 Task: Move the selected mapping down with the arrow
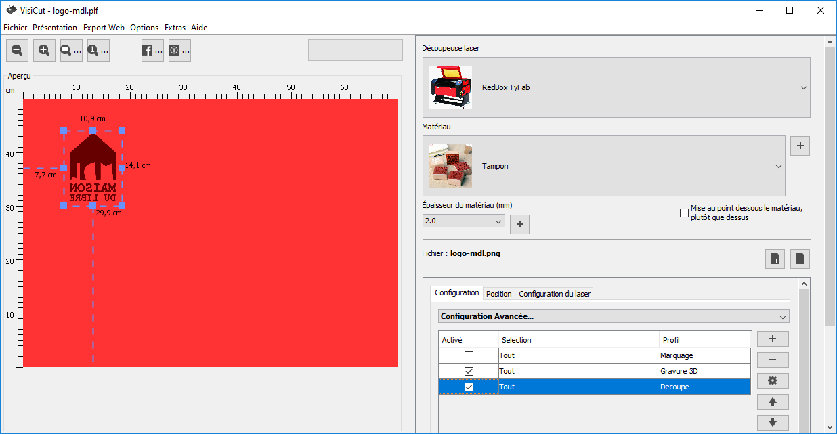coord(773,423)
